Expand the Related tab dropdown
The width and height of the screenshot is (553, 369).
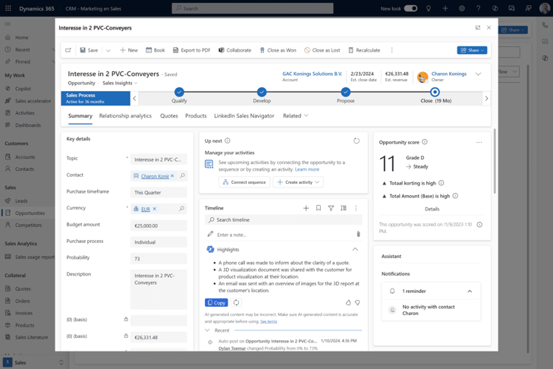coord(296,116)
